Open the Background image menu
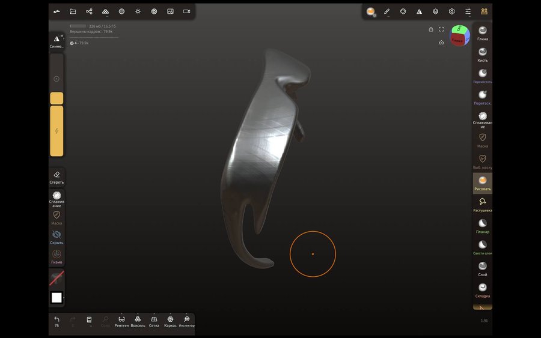 point(170,11)
